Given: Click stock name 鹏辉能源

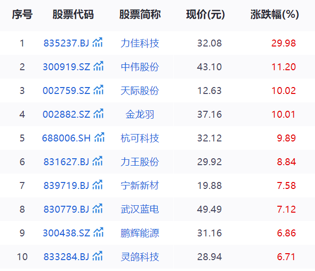Looking at the screenshot, I should 140,233.
